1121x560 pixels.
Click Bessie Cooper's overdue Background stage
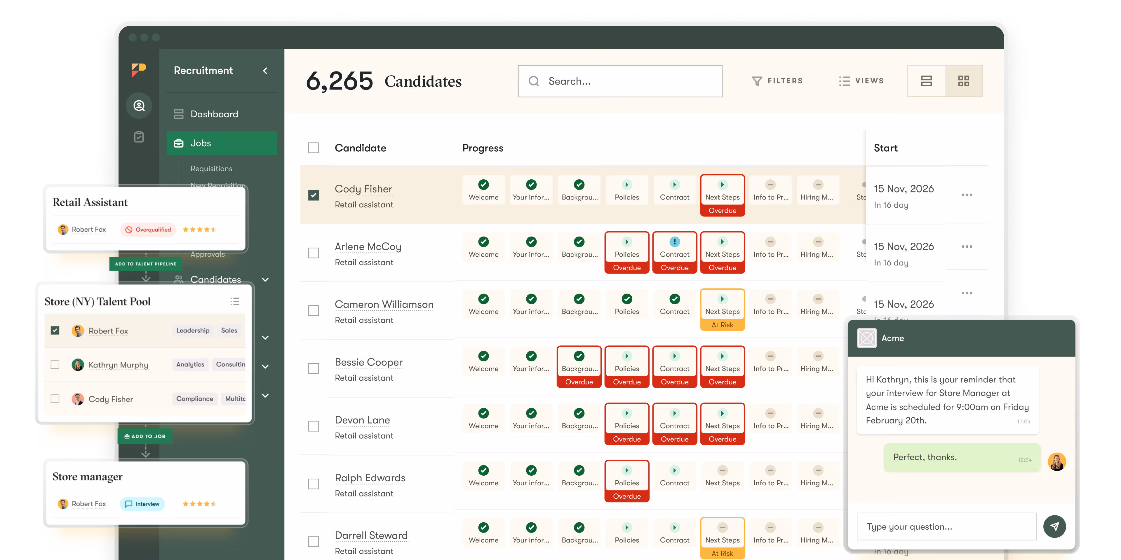(x=579, y=367)
